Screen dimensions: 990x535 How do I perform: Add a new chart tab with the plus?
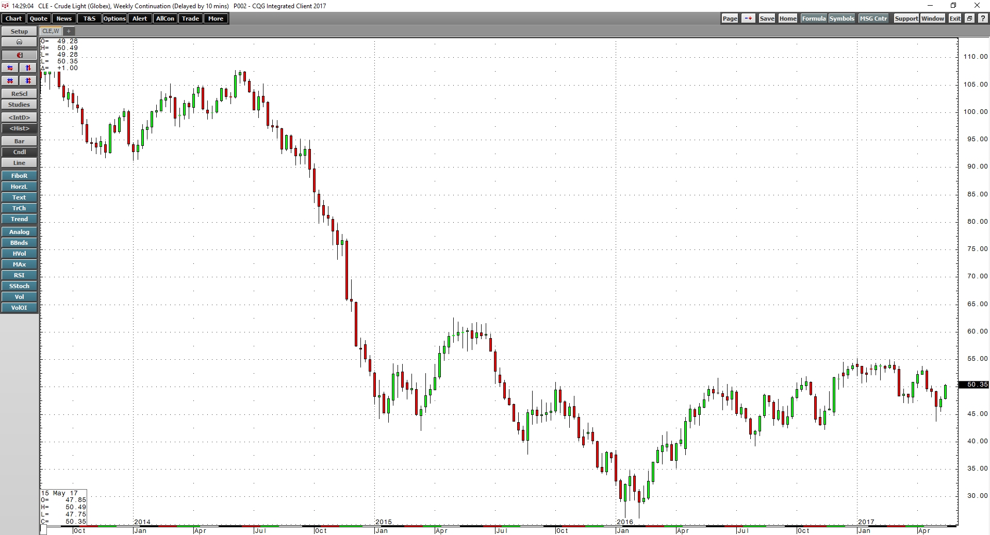click(x=69, y=31)
